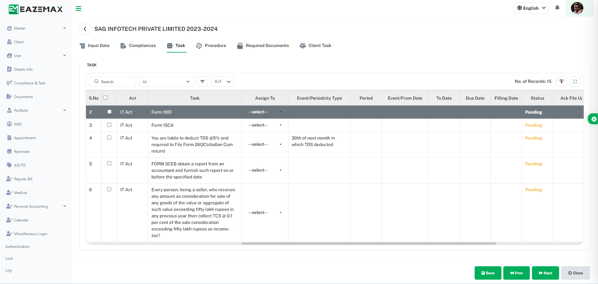Check the checkbox for Form 15CA row

pyautogui.click(x=109, y=125)
